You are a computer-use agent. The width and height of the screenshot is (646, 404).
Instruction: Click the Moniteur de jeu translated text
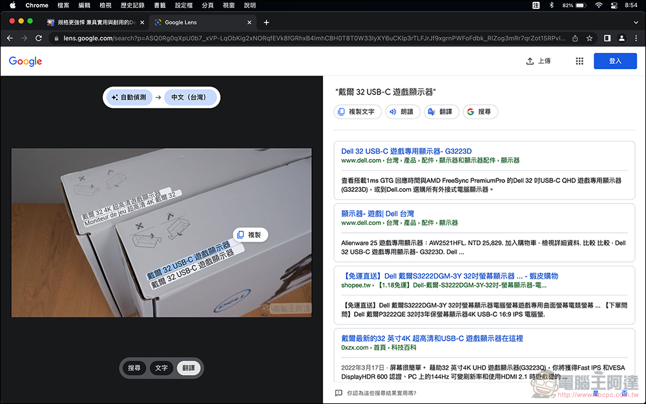[x=133, y=207]
